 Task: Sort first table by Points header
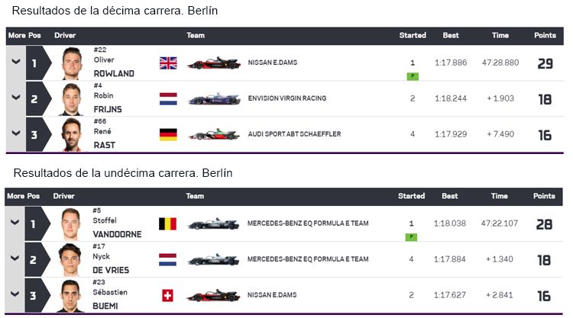(x=545, y=35)
